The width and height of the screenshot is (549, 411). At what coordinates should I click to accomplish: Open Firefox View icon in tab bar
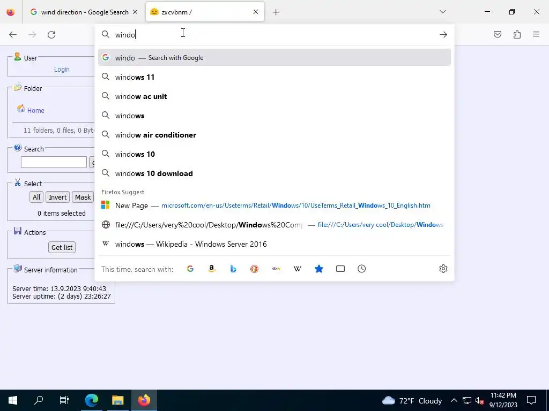point(11,12)
